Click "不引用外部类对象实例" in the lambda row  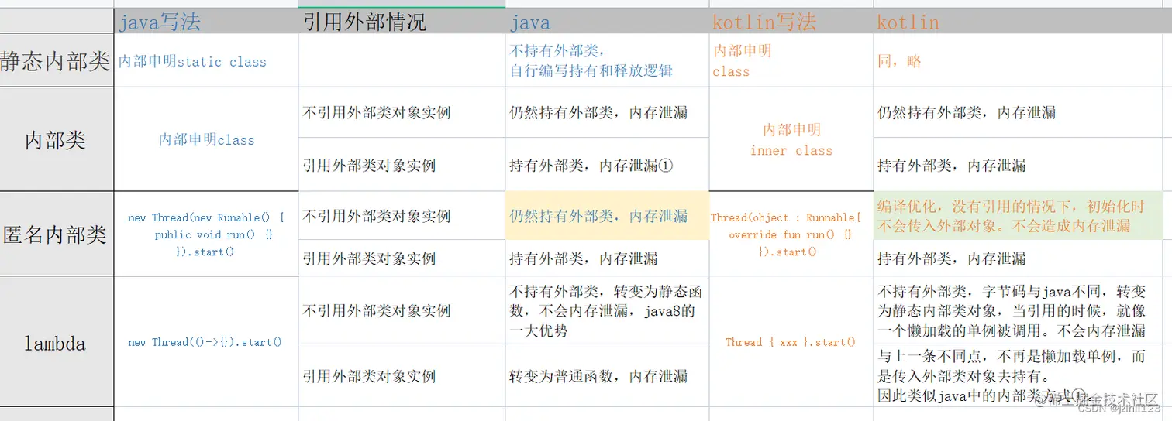[x=402, y=310]
